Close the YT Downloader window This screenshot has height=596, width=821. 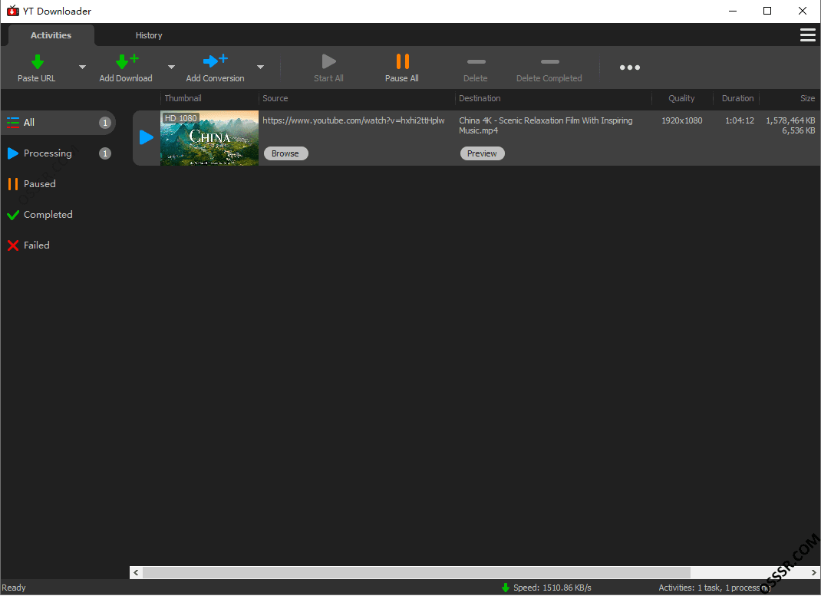click(802, 11)
